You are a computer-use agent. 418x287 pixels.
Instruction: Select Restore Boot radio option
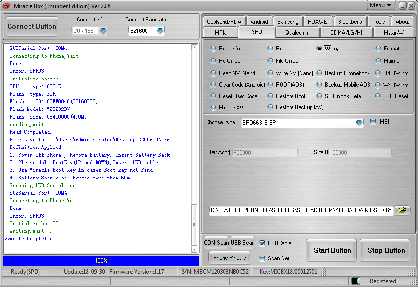click(x=270, y=96)
